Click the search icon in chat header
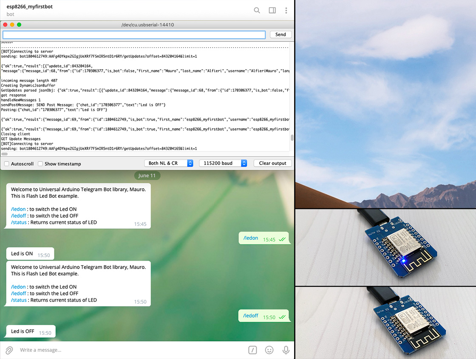Screen dimensions: 476x359 (257, 10)
